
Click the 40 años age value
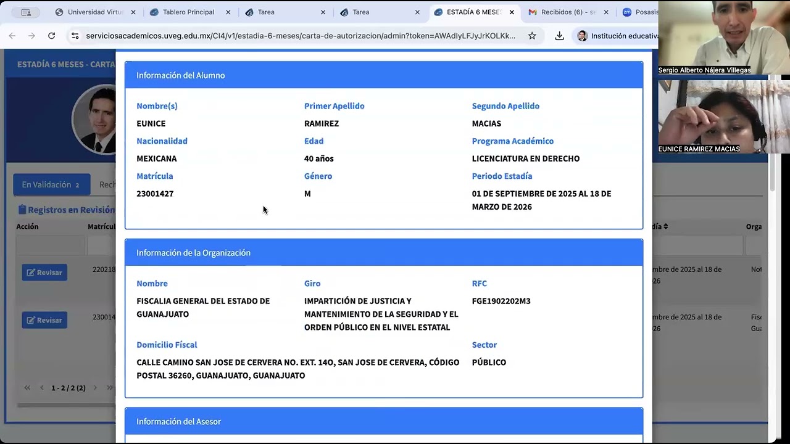(x=319, y=158)
